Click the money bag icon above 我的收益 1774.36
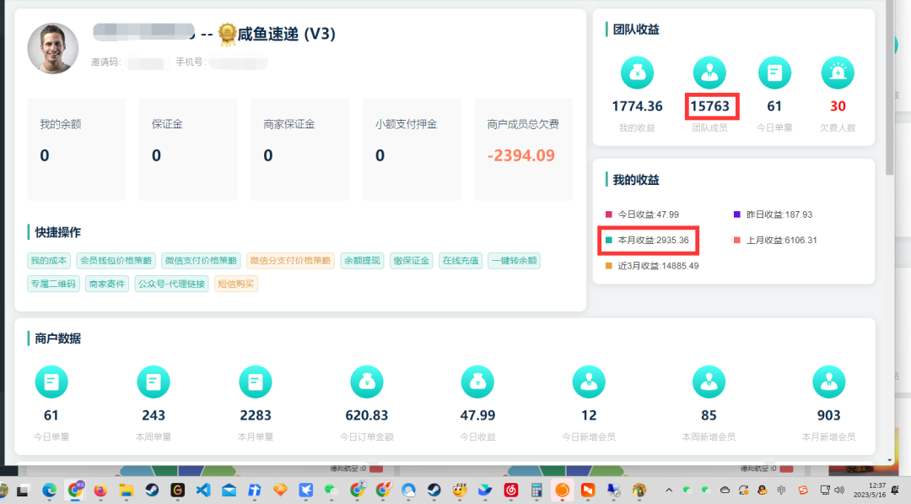Image resolution: width=911 pixels, height=504 pixels. 637,73
